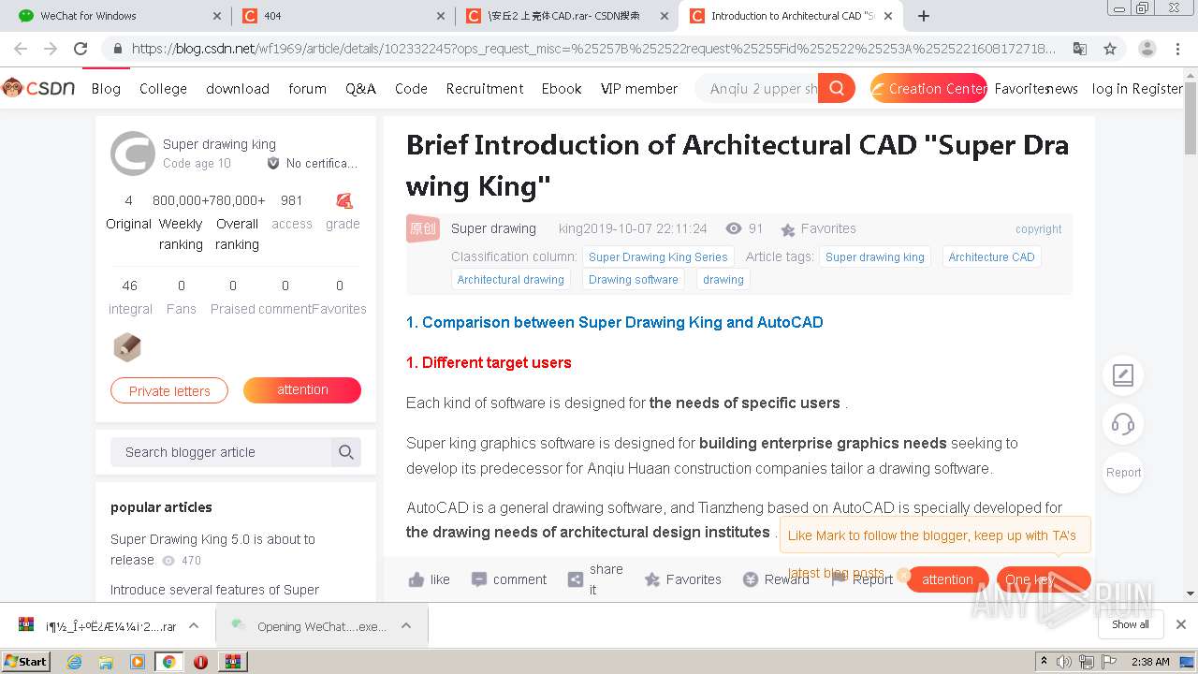Click the copyright link
The width and height of the screenshot is (1198, 674).
[x=1038, y=229]
